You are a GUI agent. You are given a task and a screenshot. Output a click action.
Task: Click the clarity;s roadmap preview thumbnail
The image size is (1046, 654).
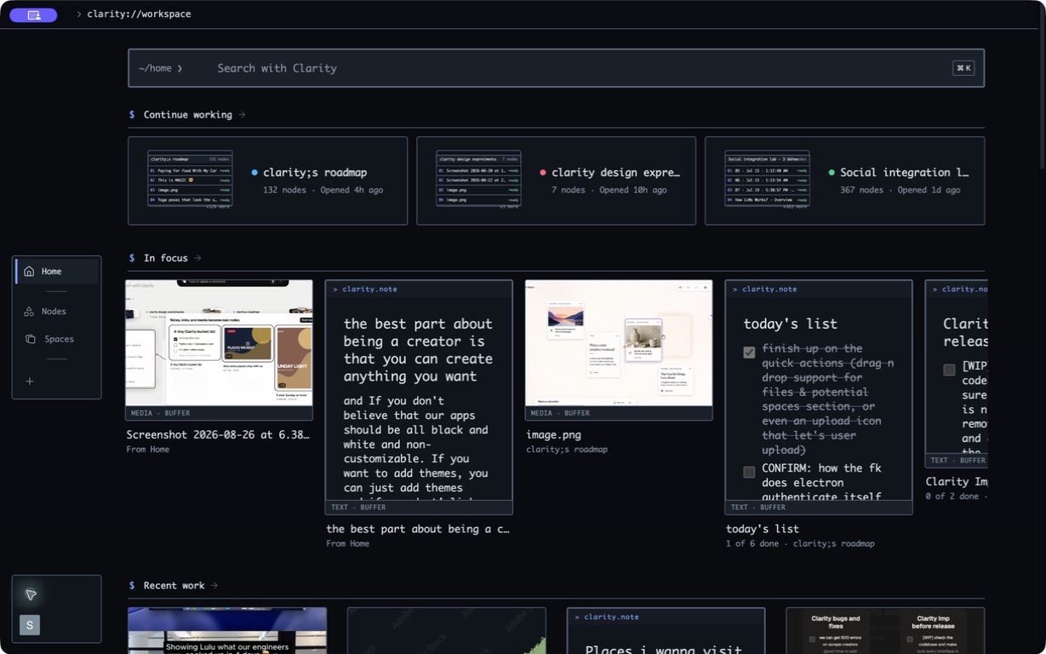[x=190, y=180]
